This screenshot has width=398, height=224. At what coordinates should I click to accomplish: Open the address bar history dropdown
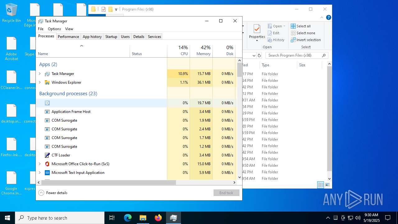254,55
